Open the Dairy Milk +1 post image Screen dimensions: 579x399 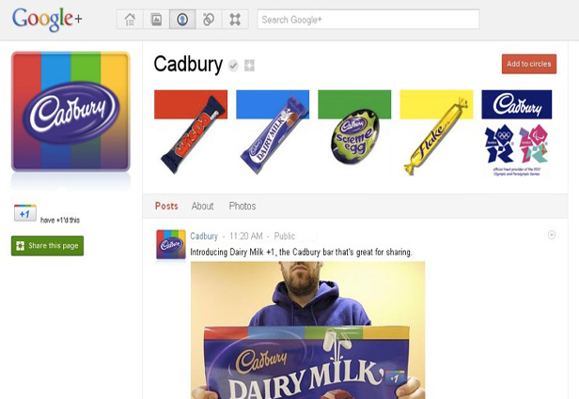308,330
